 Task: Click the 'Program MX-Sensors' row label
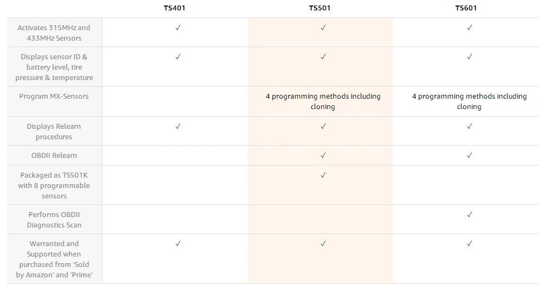click(54, 96)
